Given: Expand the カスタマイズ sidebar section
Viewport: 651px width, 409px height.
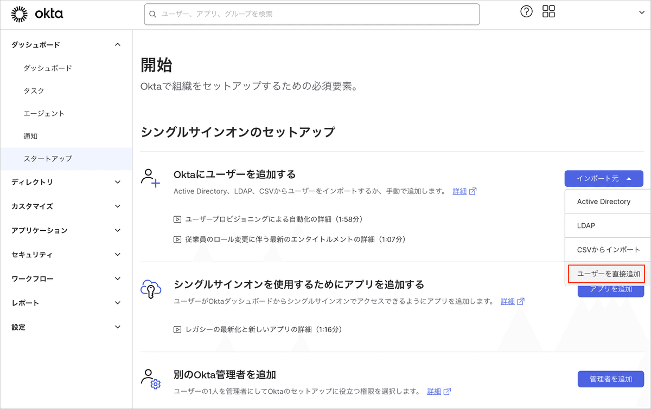Looking at the screenshot, I should pyautogui.click(x=66, y=206).
